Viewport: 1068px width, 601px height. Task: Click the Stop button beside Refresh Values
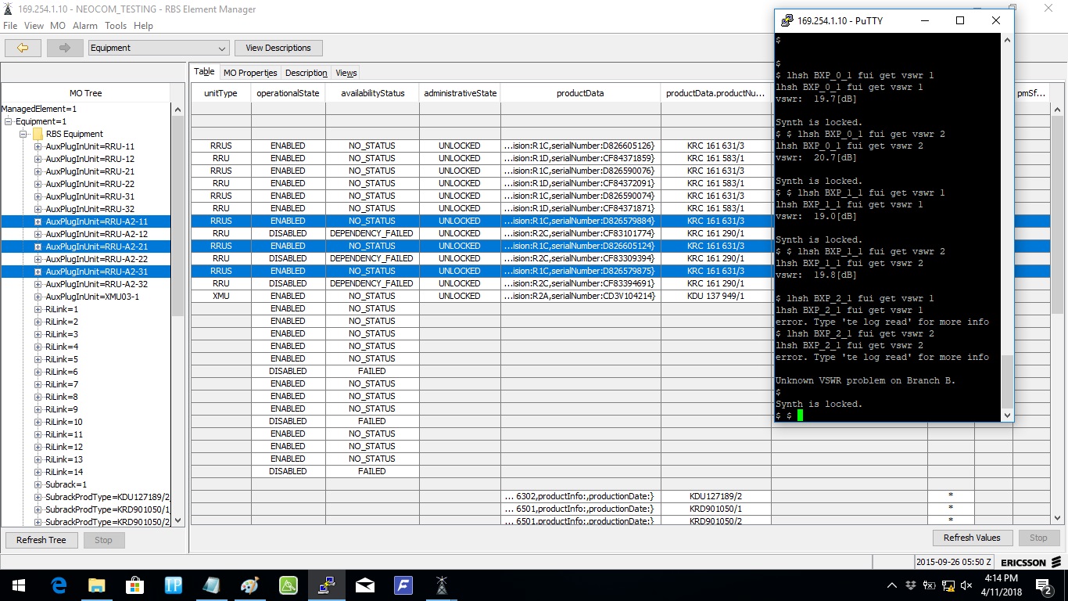coord(1038,538)
